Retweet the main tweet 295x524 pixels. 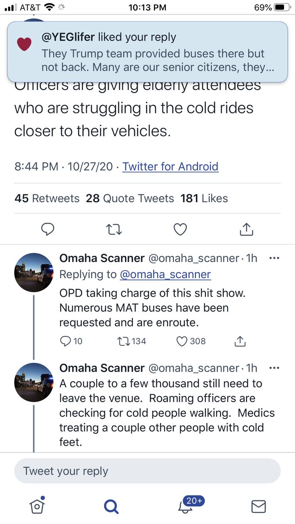pos(114,229)
